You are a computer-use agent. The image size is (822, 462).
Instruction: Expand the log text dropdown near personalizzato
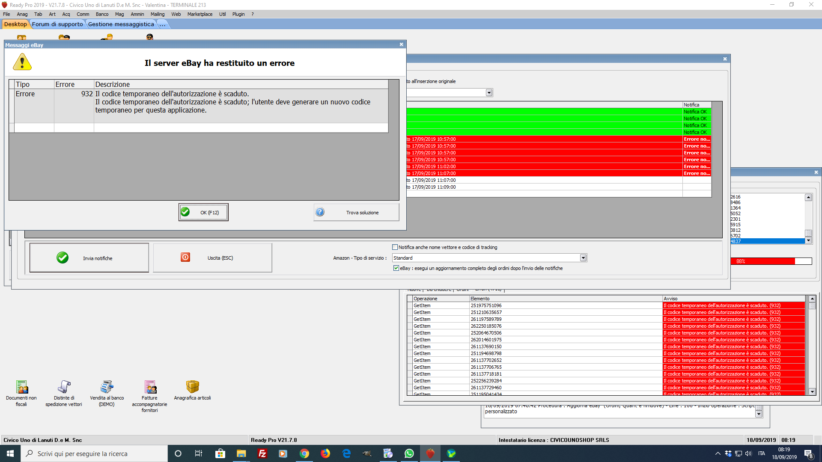[x=759, y=414]
